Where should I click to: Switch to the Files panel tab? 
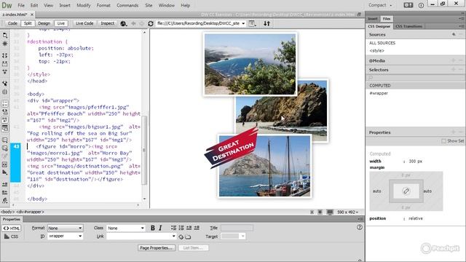point(387,19)
